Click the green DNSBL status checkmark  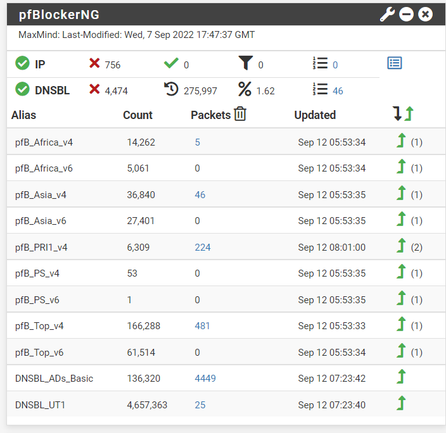coord(22,89)
